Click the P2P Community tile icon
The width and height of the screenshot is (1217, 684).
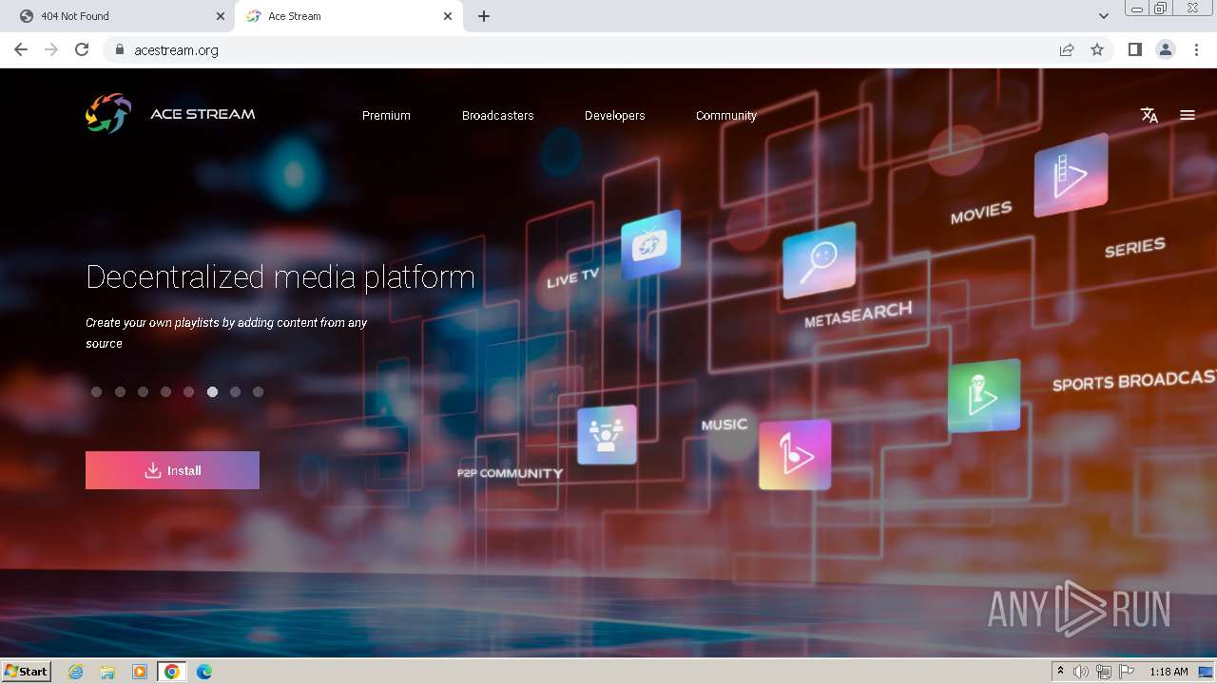607,435
